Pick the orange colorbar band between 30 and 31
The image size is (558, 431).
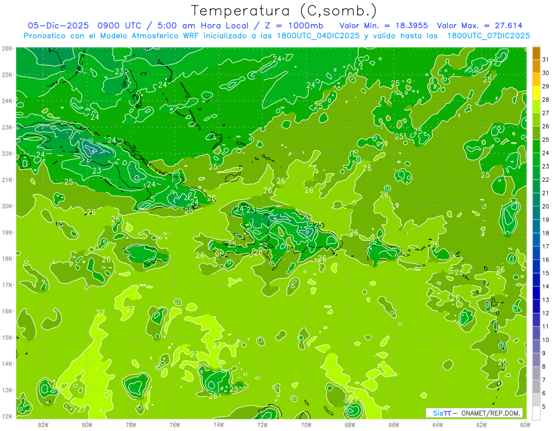(x=536, y=66)
